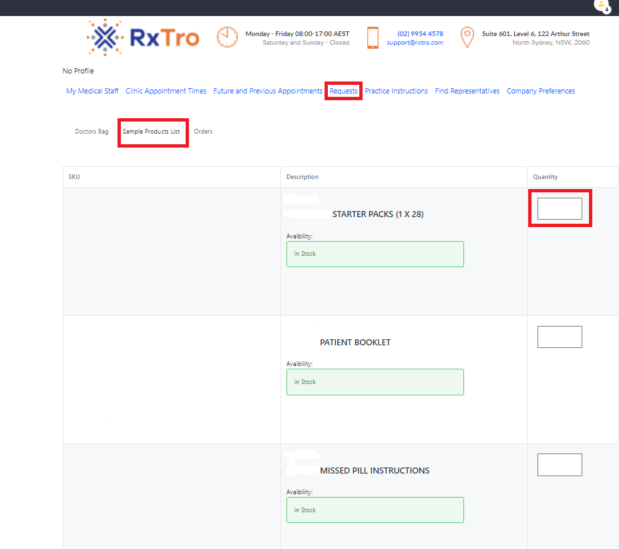
Task: Click the (02) 9954 4578 phone link
Action: pos(420,33)
